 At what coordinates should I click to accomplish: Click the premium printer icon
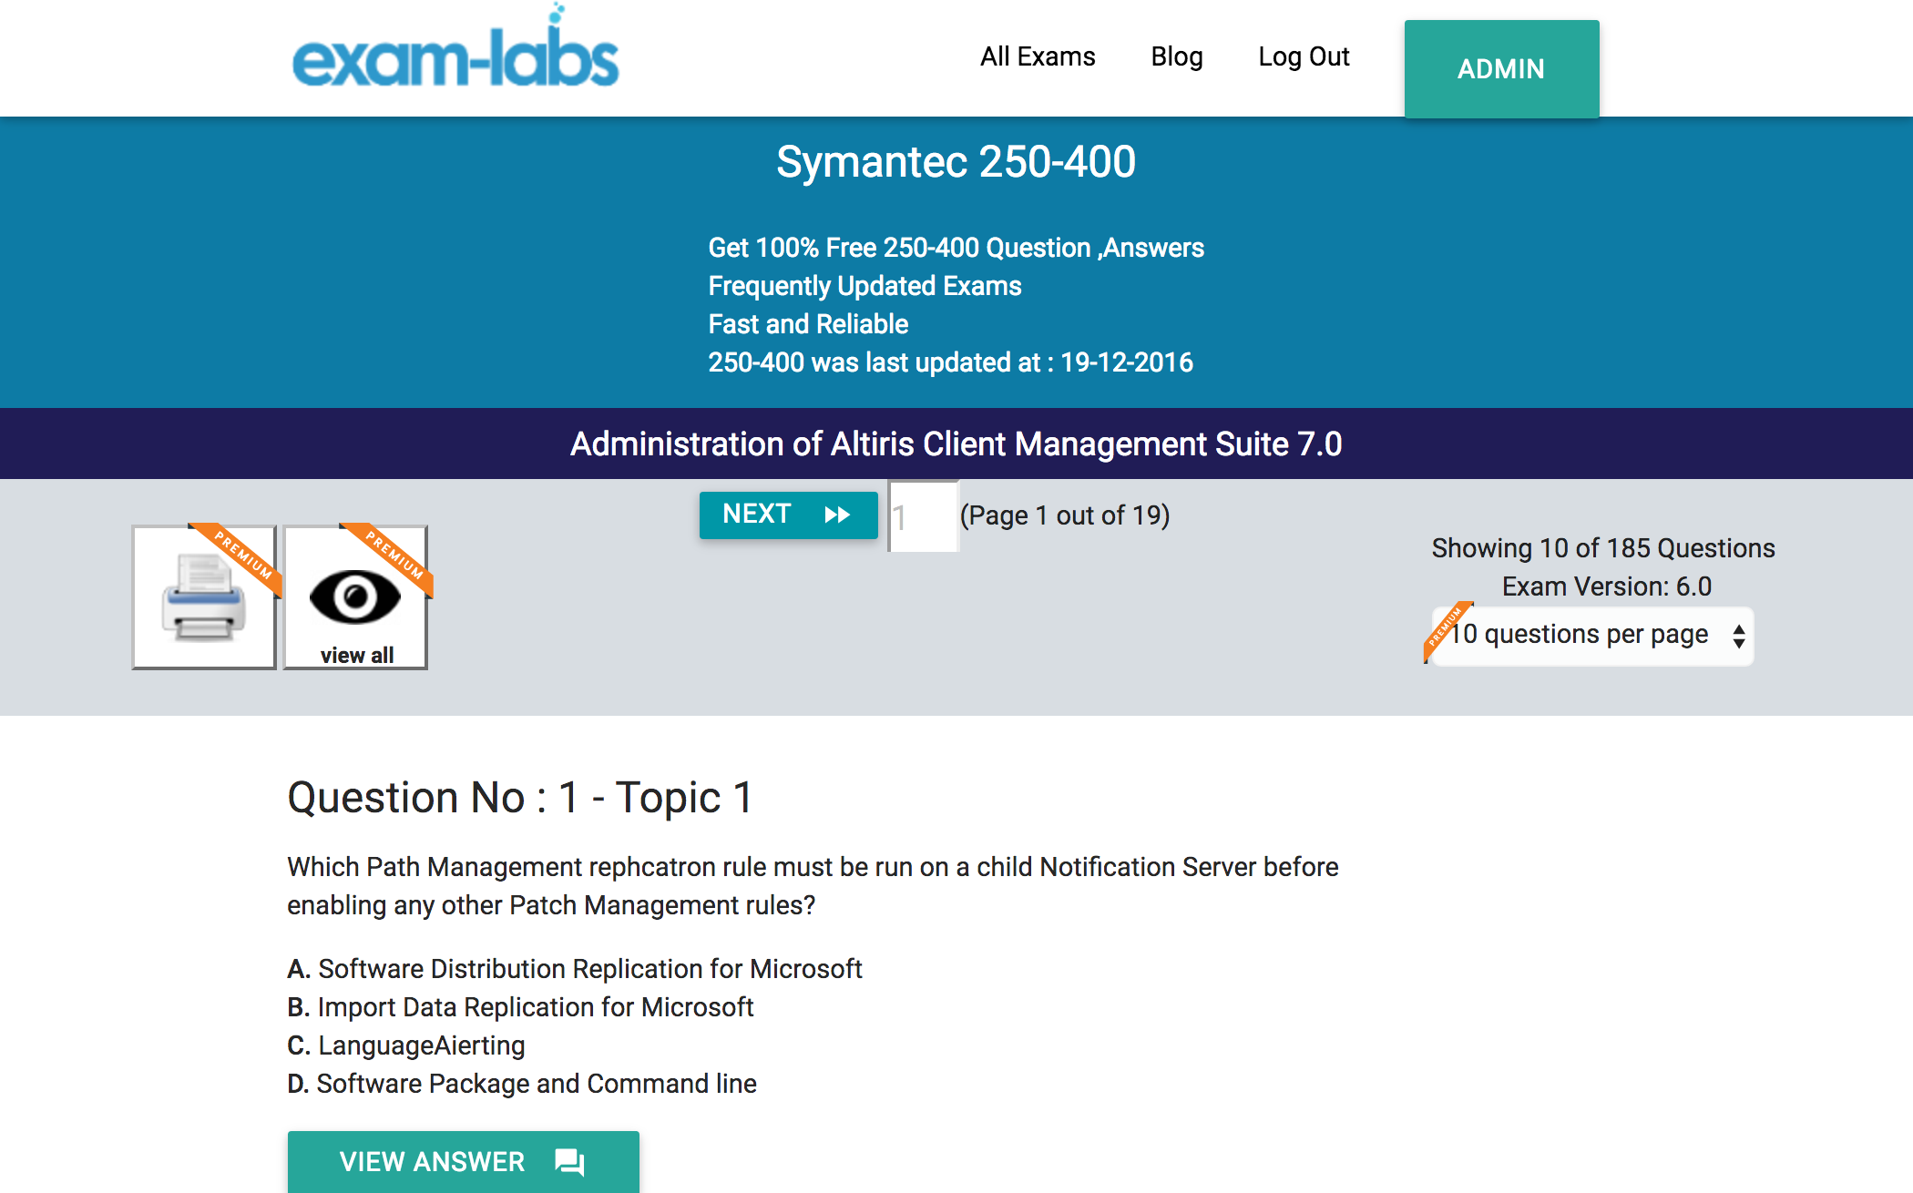tap(205, 597)
